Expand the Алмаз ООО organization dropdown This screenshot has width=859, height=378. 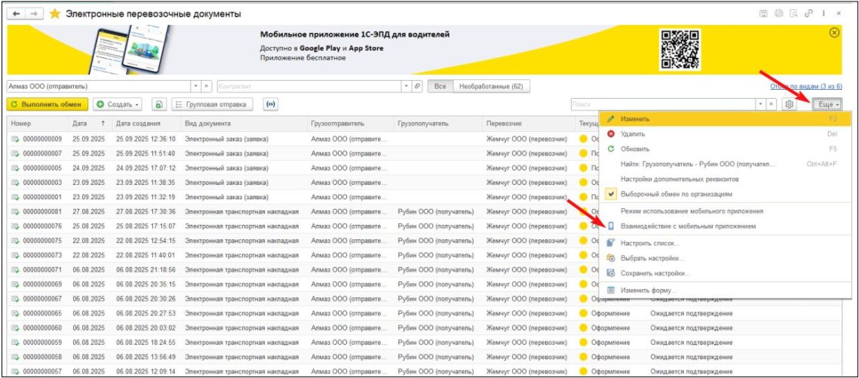[196, 87]
